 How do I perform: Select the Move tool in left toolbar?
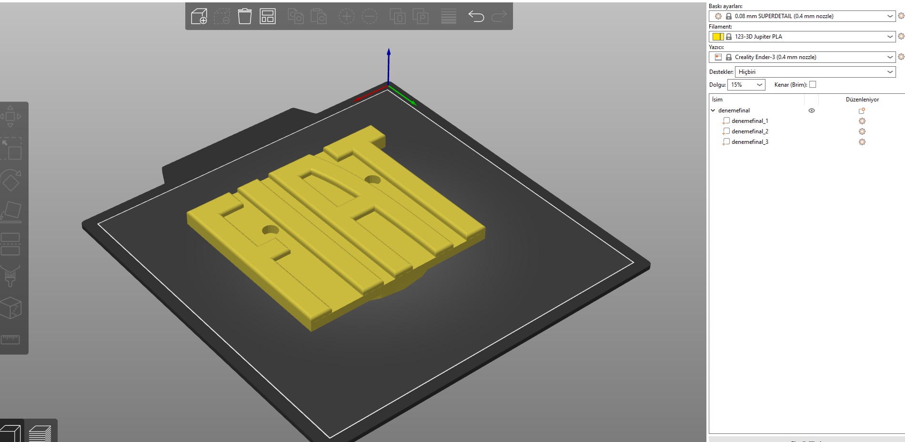10,116
